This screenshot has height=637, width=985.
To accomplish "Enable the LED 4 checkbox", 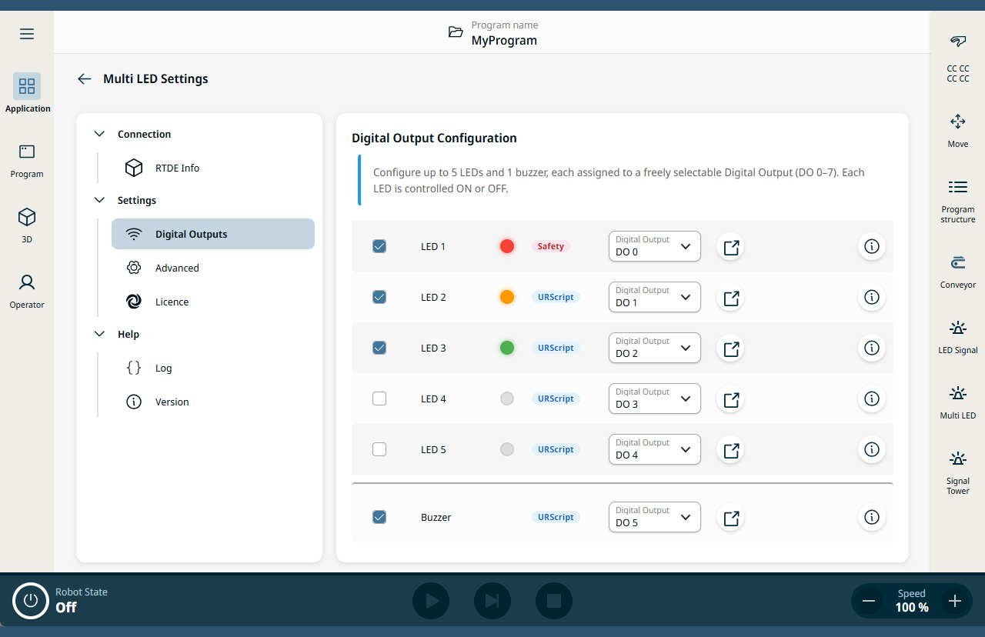I will (x=379, y=399).
